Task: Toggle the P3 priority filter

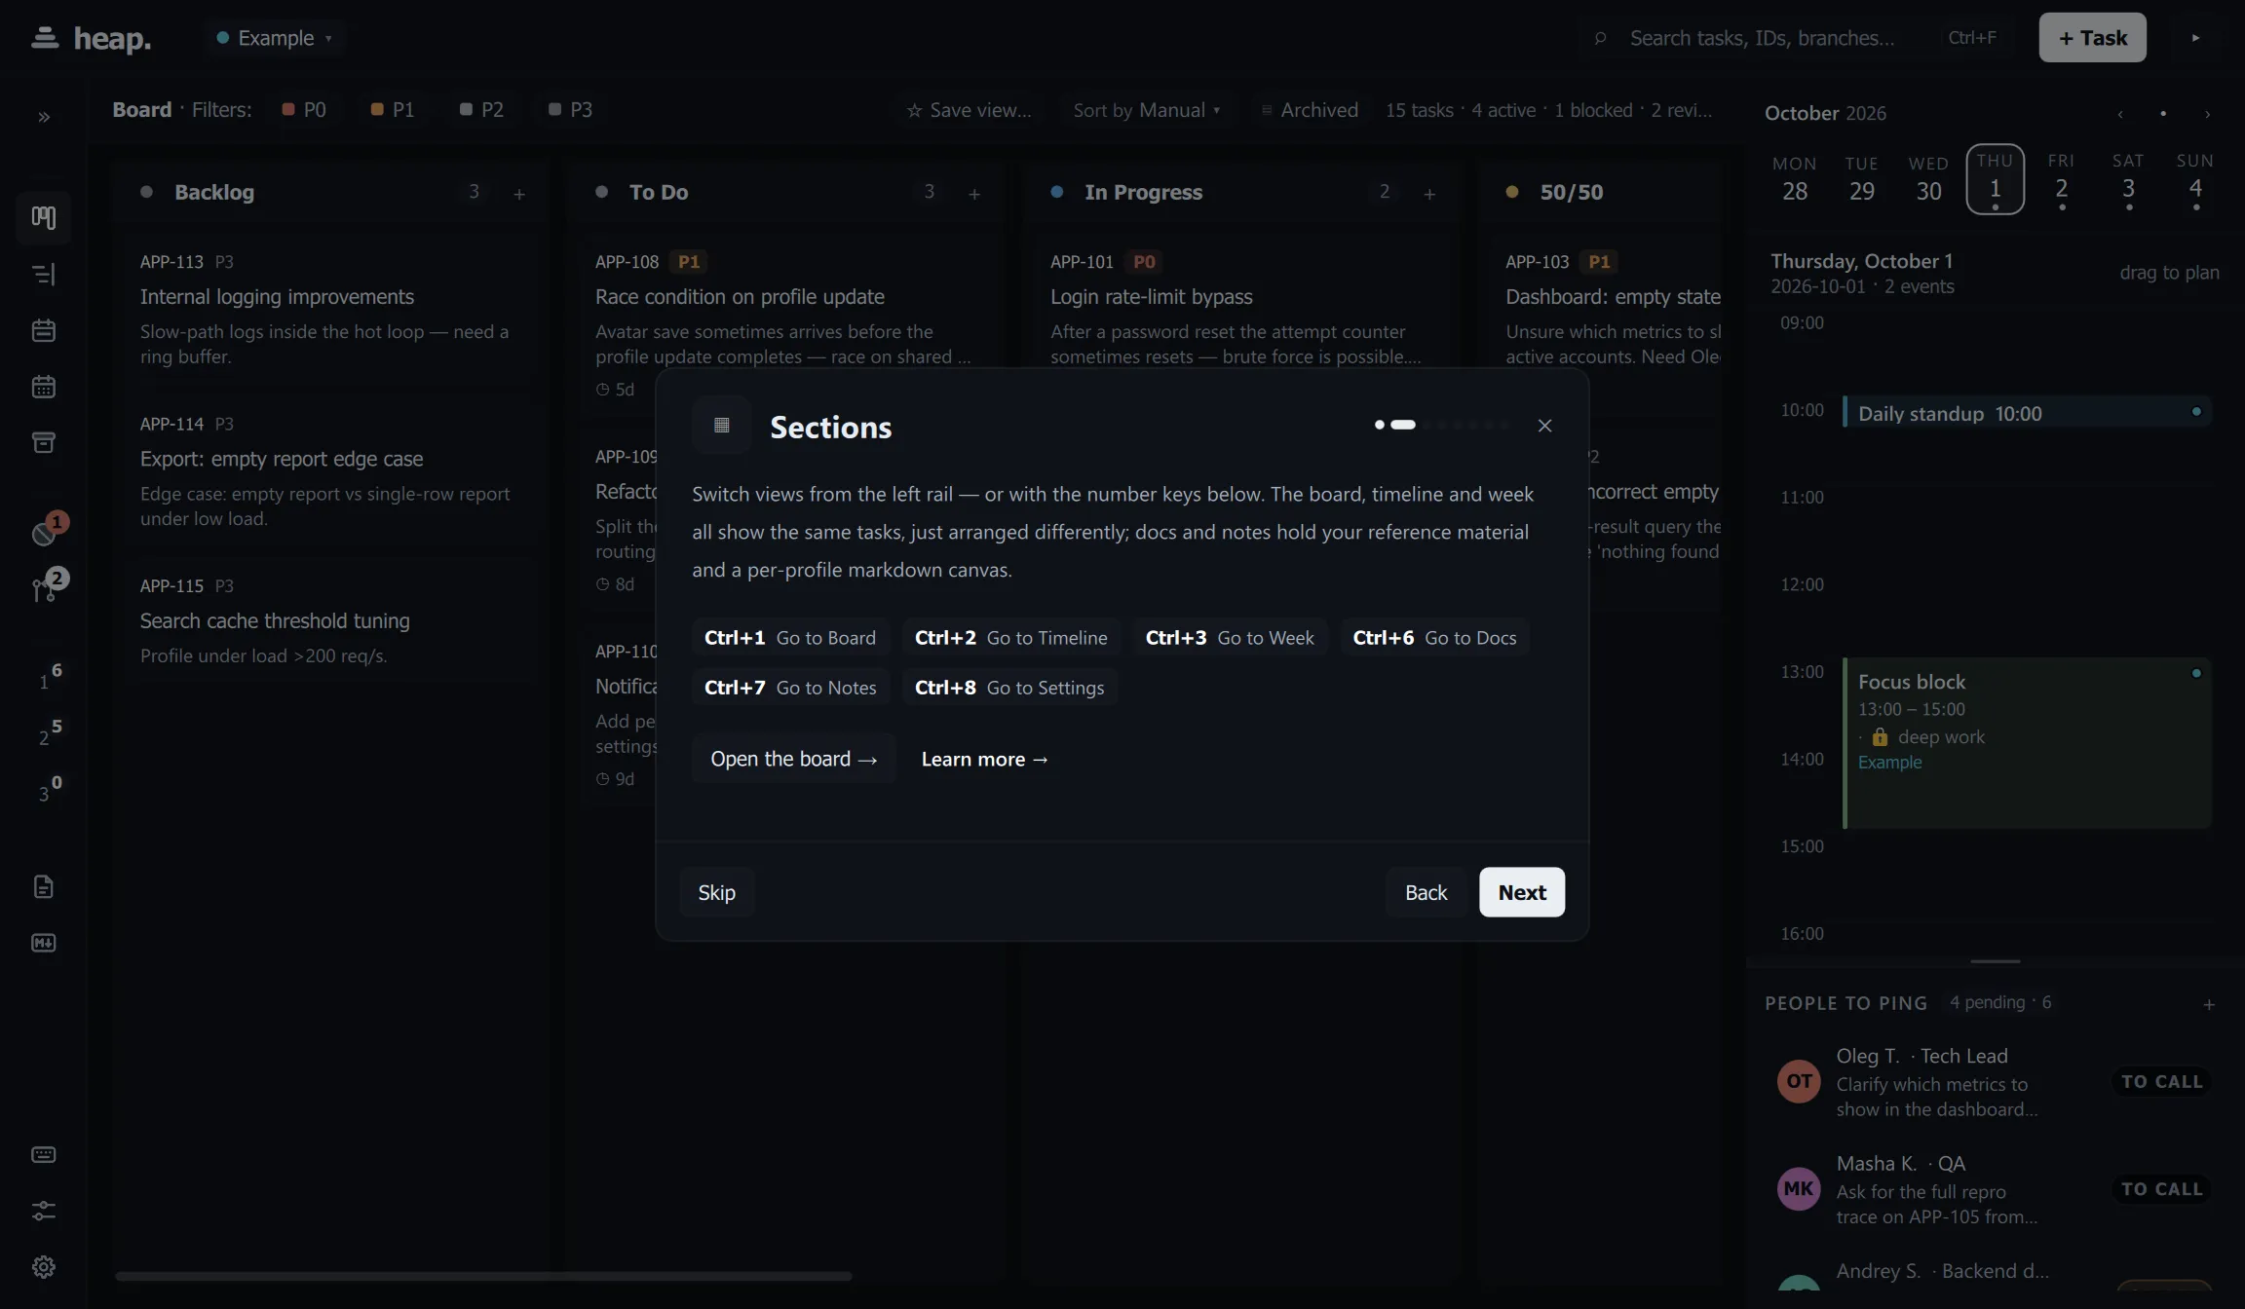Action: coord(570,110)
